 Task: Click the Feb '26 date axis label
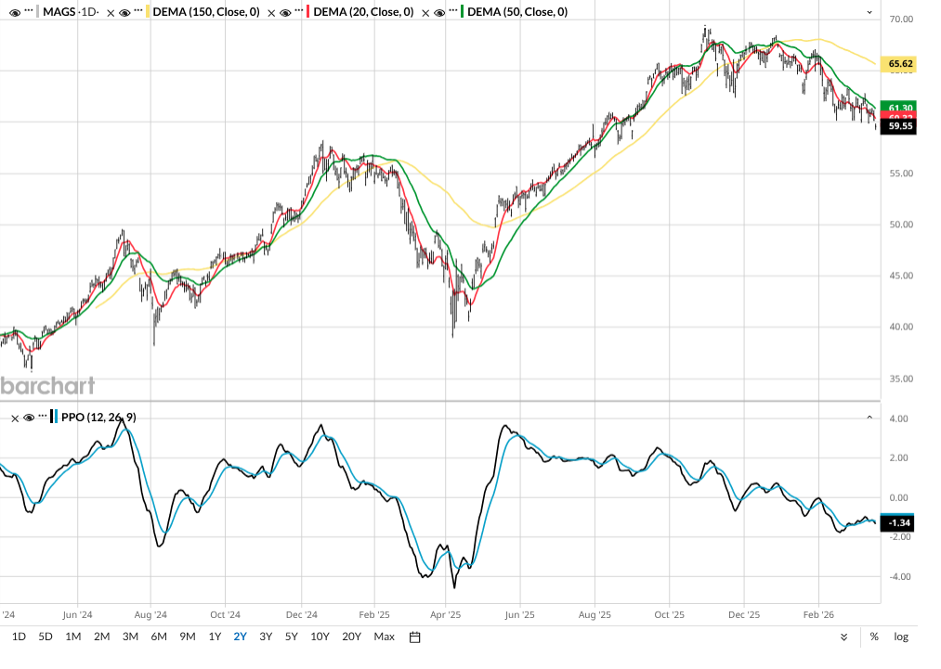(818, 615)
